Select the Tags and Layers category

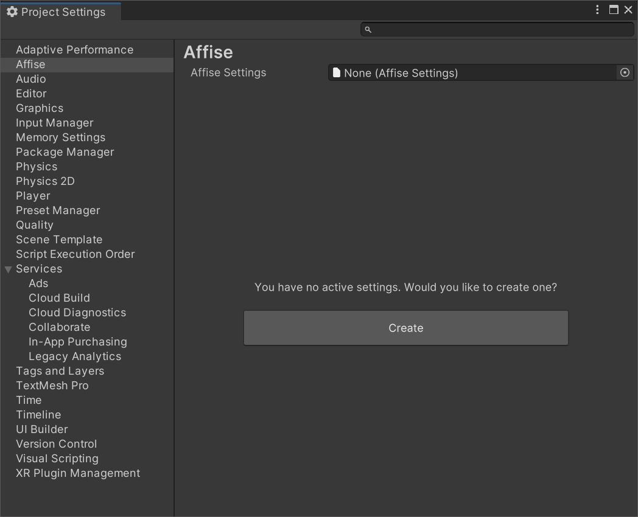coord(60,370)
